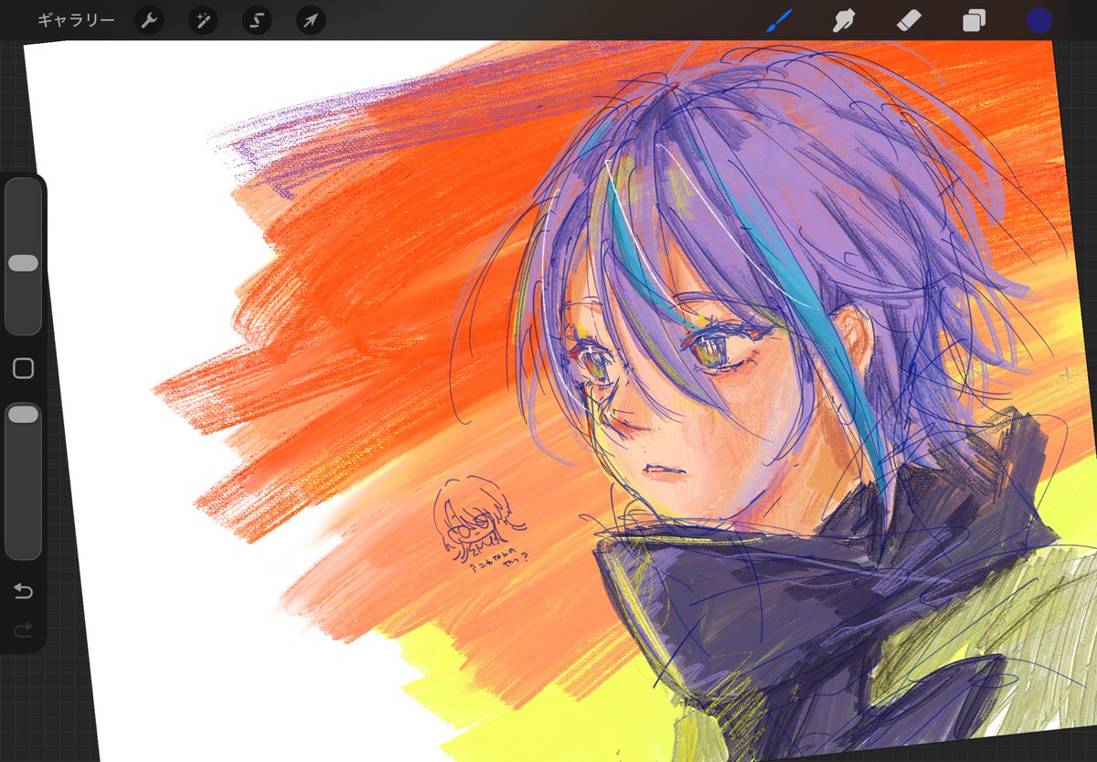Open the Adjustments magic wand menu
The width and height of the screenshot is (1097, 762).
[203, 20]
